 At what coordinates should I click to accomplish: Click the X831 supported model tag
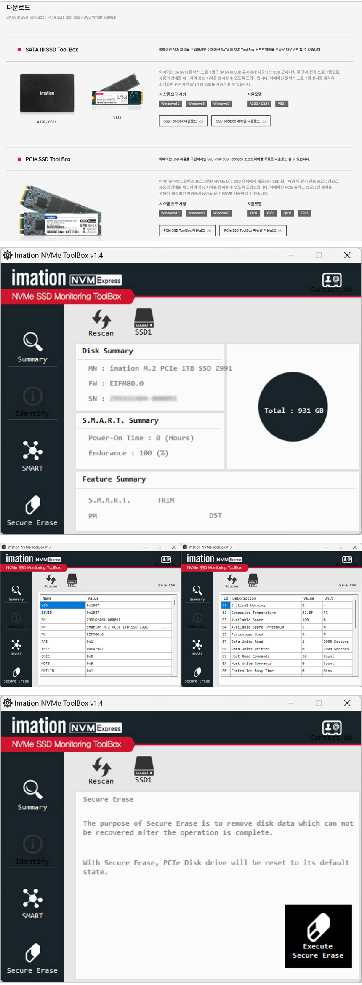click(253, 213)
